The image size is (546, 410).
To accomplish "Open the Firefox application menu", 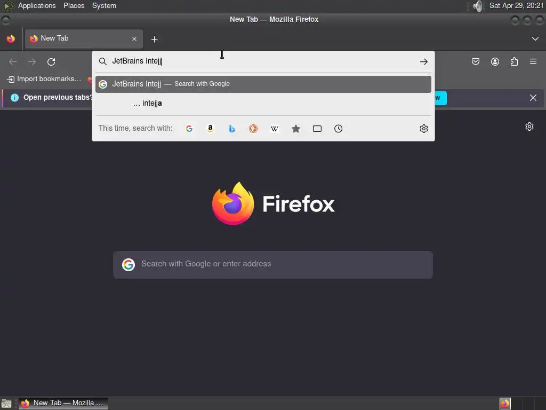I will click(x=533, y=61).
